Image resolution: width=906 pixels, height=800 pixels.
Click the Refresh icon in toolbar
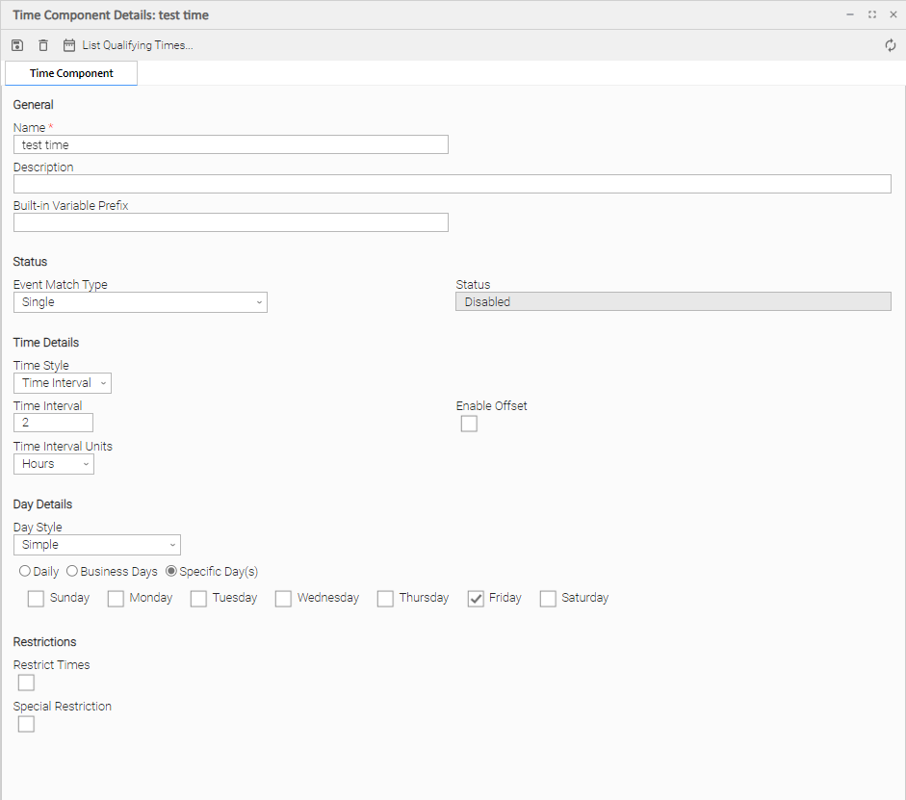[891, 45]
